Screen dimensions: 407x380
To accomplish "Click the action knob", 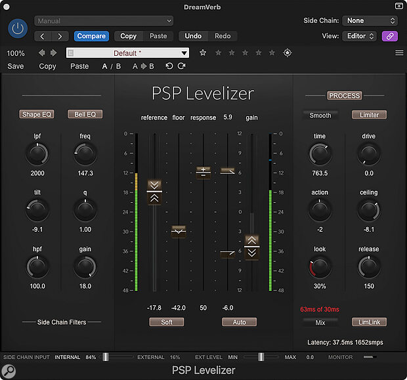I will (x=320, y=211).
